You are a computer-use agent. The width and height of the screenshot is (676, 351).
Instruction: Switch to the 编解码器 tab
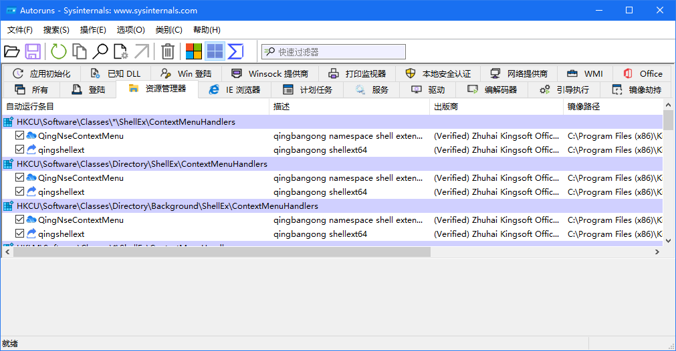click(492, 89)
